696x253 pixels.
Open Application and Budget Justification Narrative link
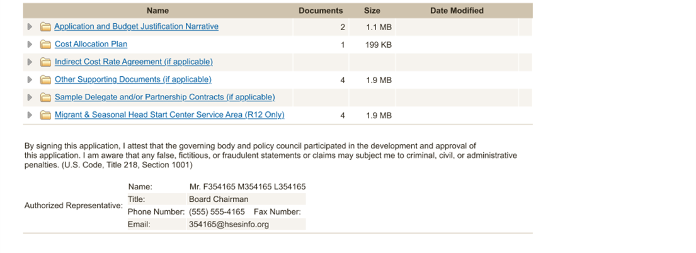pos(136,27)
